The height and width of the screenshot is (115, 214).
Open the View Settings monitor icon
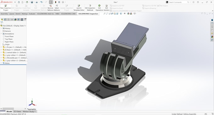tap(135, 14)
